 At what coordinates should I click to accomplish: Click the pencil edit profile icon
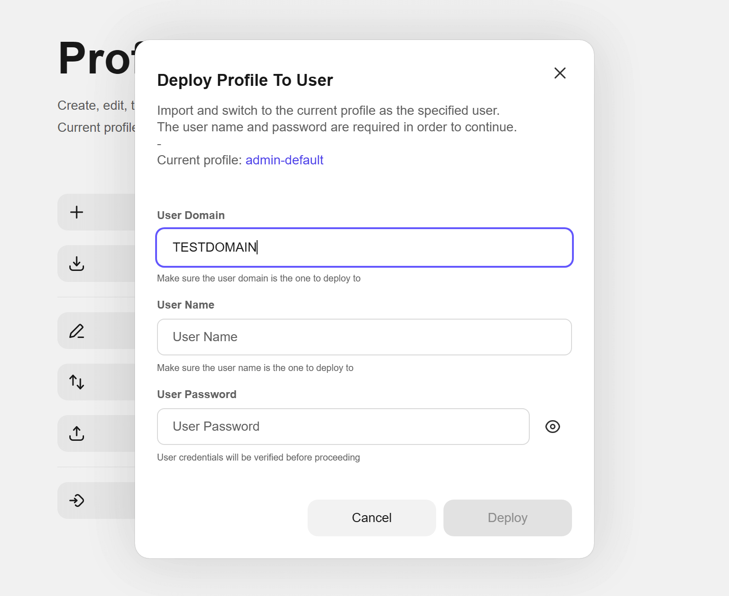pyautogui.click(x=77, y=331)
